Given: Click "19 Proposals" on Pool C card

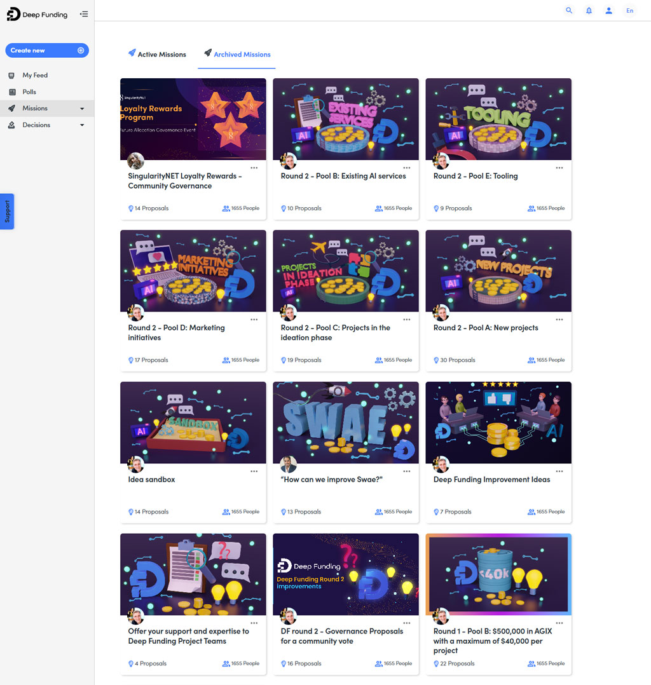Looking at the screenshot, I should point(305,360).
